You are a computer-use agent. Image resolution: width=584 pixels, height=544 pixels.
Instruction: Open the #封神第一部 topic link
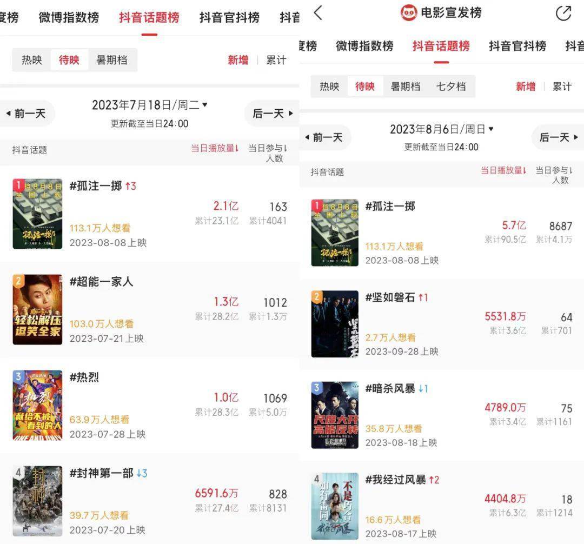pyautogui.click(x=101, y=473)
